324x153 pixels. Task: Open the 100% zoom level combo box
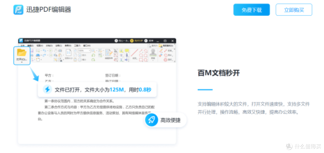pos(84,51)
